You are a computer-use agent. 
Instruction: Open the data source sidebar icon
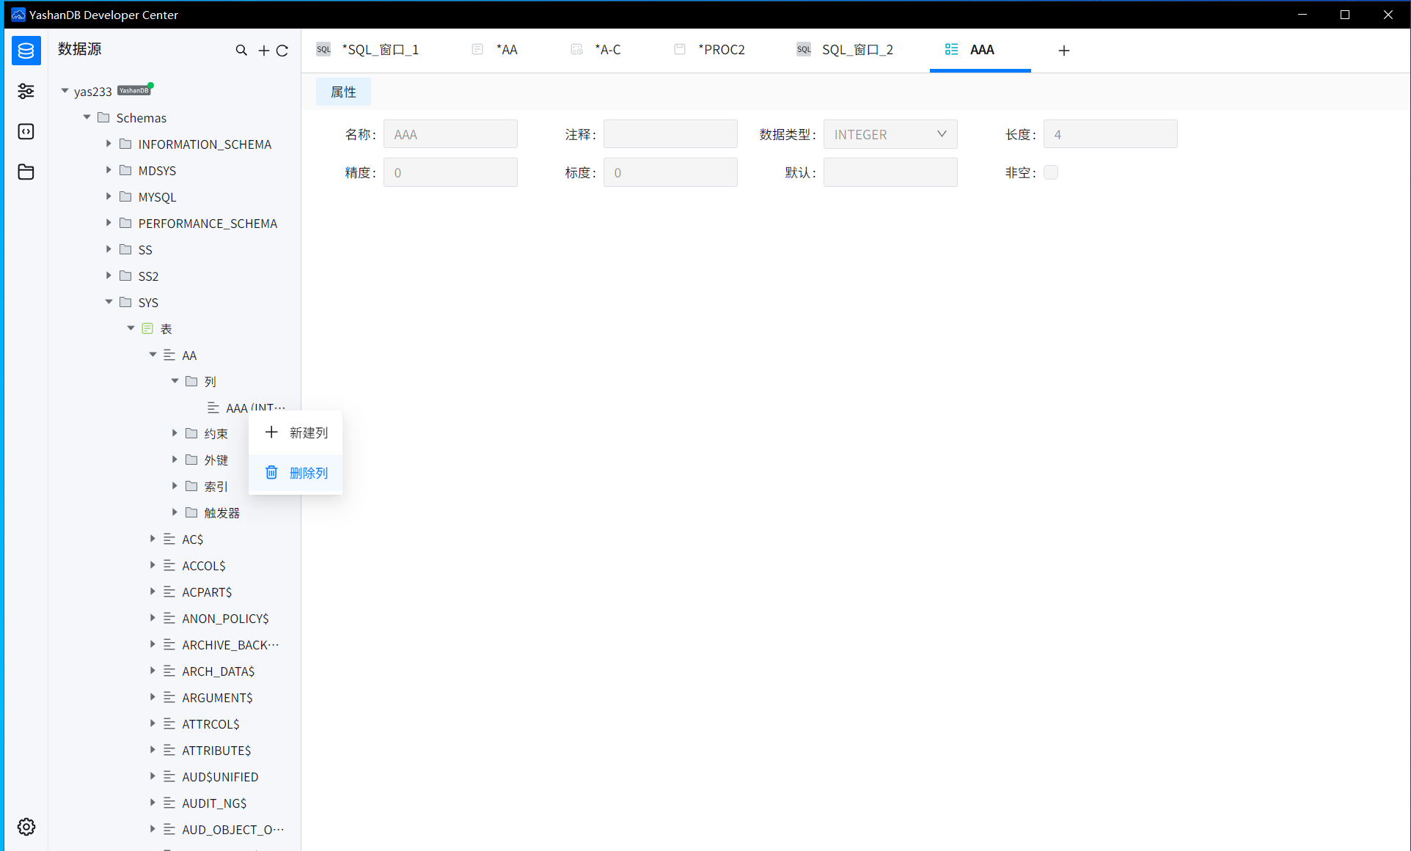[x=26, y=51]
